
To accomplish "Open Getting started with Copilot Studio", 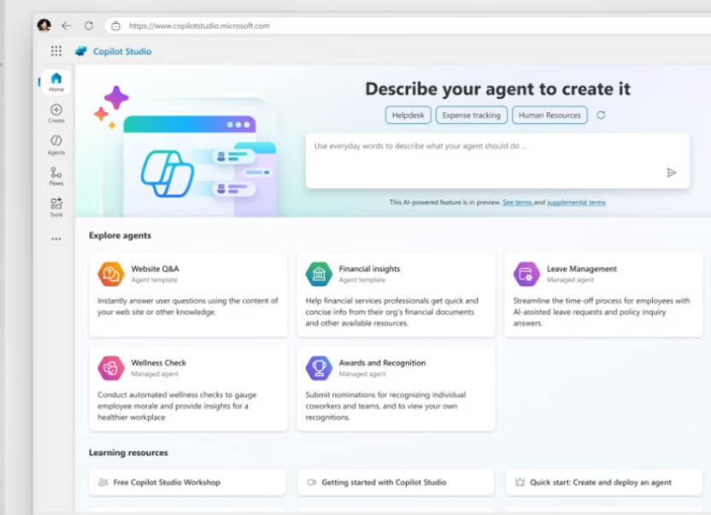I will coord(396,483).
